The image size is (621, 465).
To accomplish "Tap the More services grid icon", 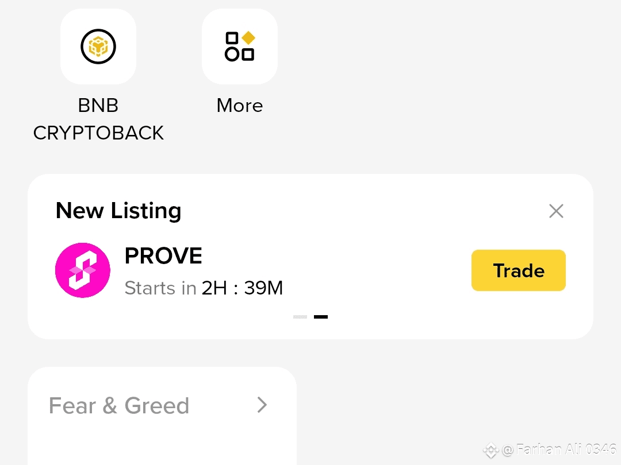I will coord(240,46).
